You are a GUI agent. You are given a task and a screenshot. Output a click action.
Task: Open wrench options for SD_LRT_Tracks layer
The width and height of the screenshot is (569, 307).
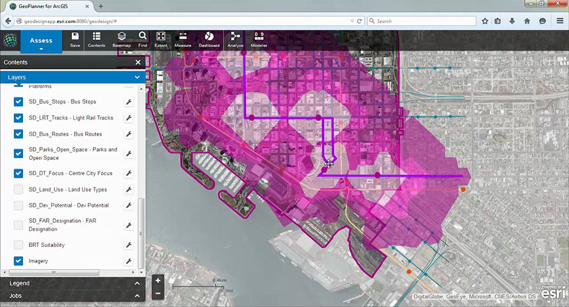pos(128,118)
